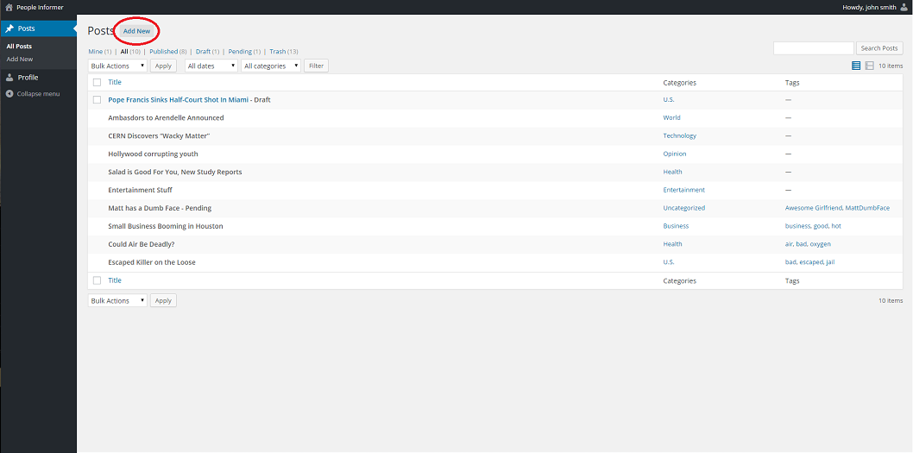Check the Pope Francis draft post checkbox
This screenshot has height=453, width=913.
[x=97, y=100]
